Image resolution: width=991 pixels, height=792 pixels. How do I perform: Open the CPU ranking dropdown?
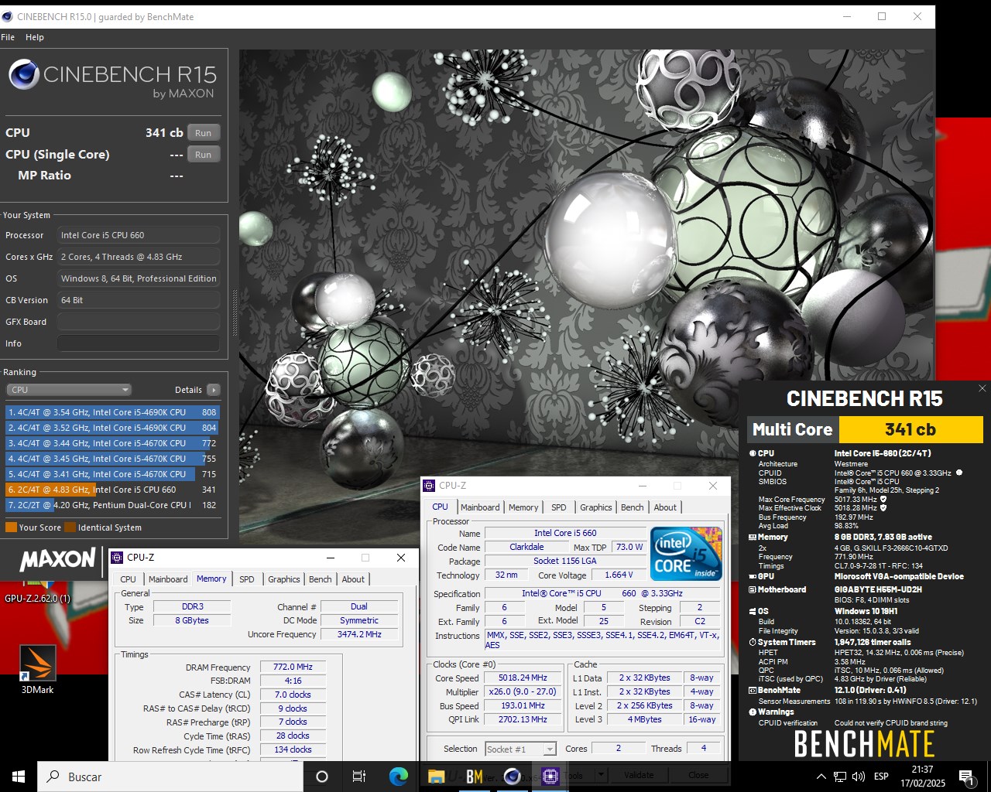69,390
